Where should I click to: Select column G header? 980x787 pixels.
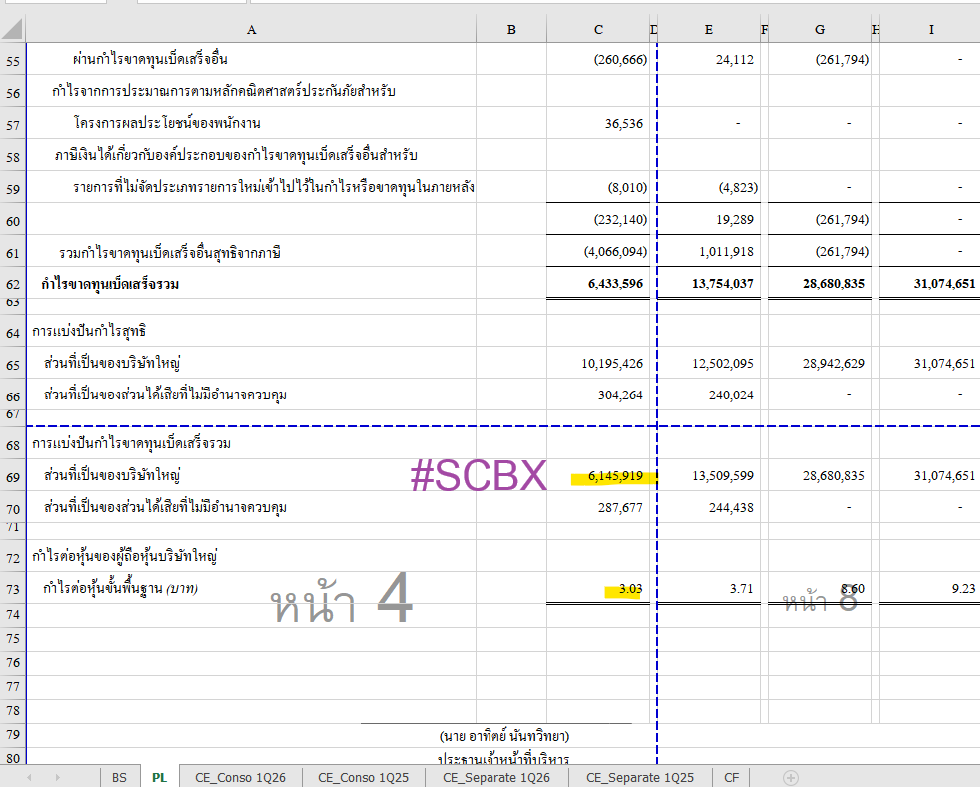pyautogui.click(x=820, y=29)
